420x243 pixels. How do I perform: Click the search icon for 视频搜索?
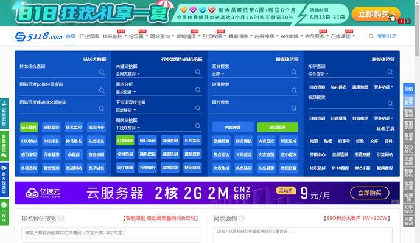point(390,103)
